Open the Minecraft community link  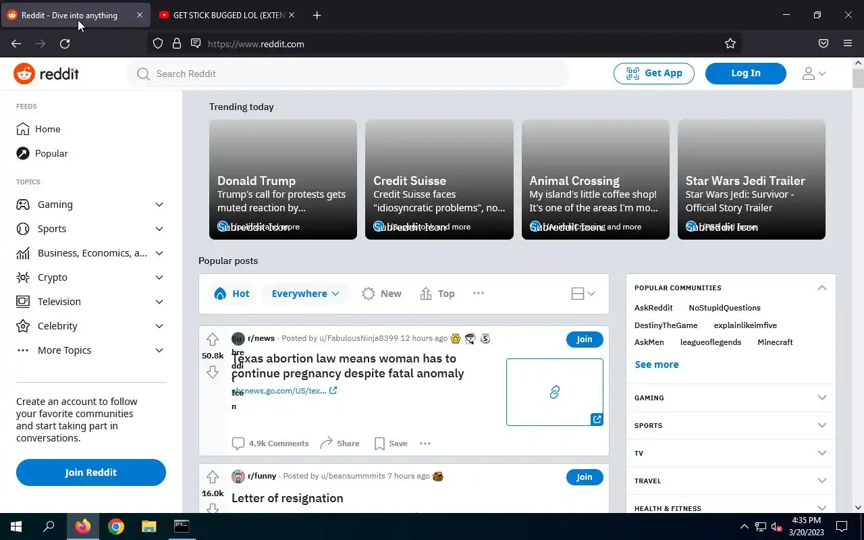(775, 342)
